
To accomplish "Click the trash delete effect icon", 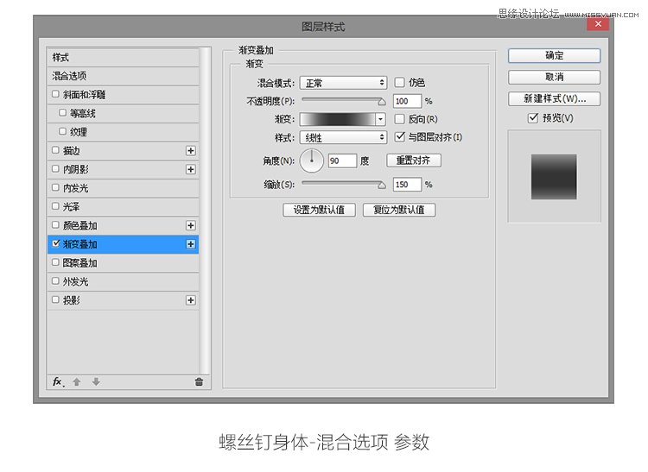I will (199, 382).
